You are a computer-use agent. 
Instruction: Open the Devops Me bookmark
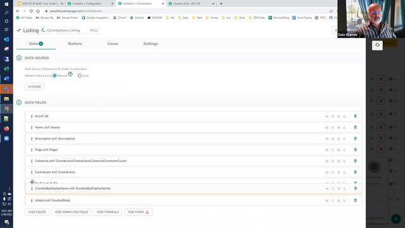[44, 18]
